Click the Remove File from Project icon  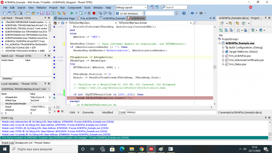(64, 13)
